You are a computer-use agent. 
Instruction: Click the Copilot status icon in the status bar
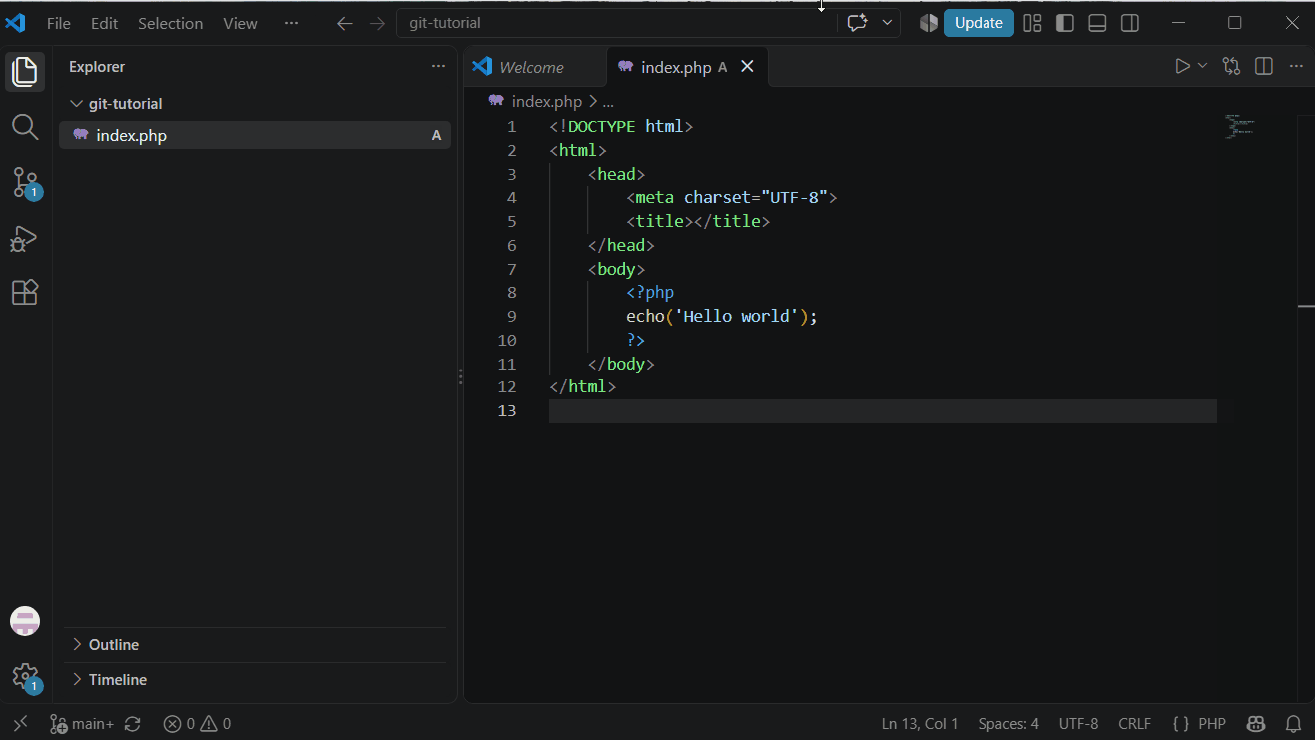click(1257, 724)
